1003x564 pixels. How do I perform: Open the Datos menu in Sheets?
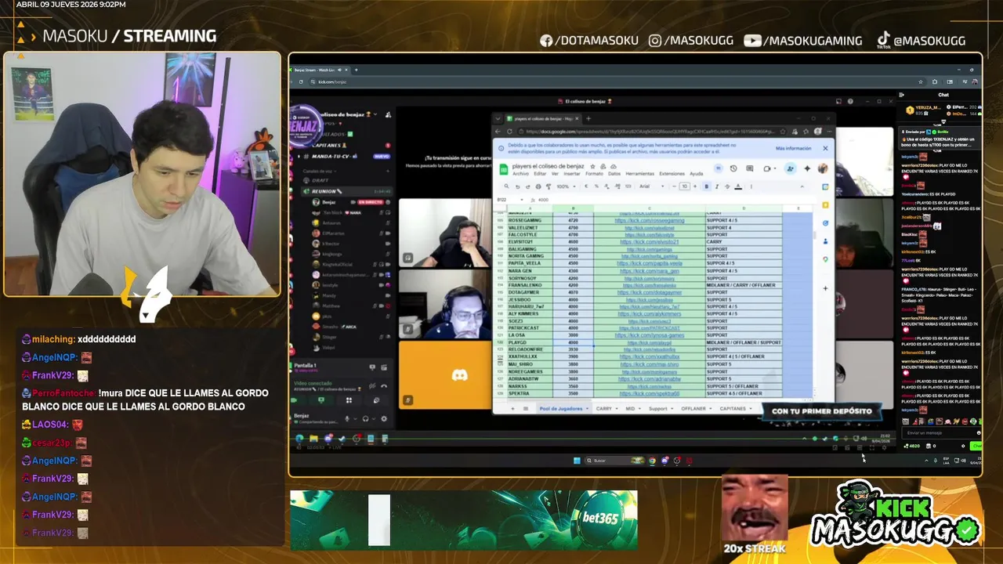tap(614, 174)
